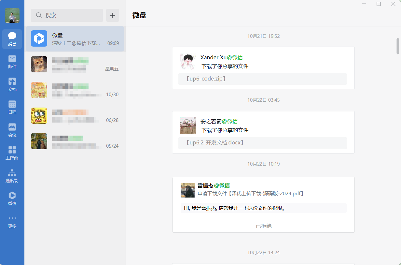Click the message list vertical scrollbar

coord(398,46)
